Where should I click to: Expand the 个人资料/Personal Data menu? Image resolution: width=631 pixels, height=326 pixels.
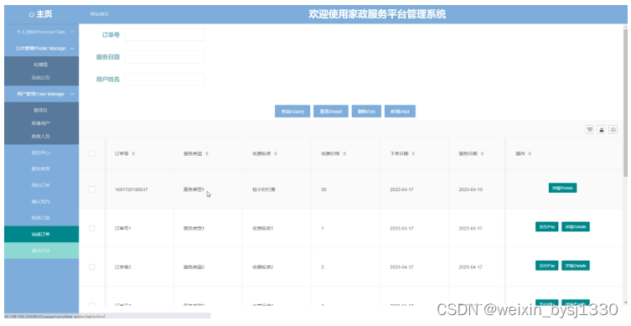click(x=41, y=32)
